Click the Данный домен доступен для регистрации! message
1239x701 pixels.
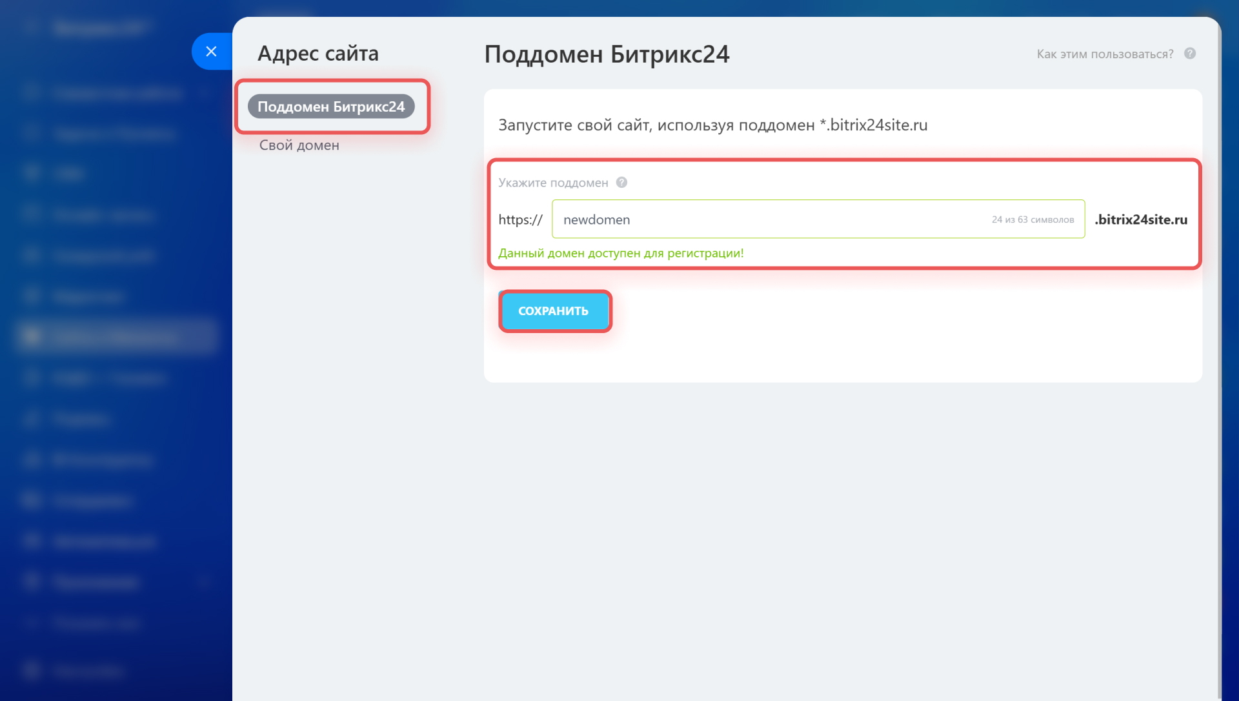[x=621, y=253]
